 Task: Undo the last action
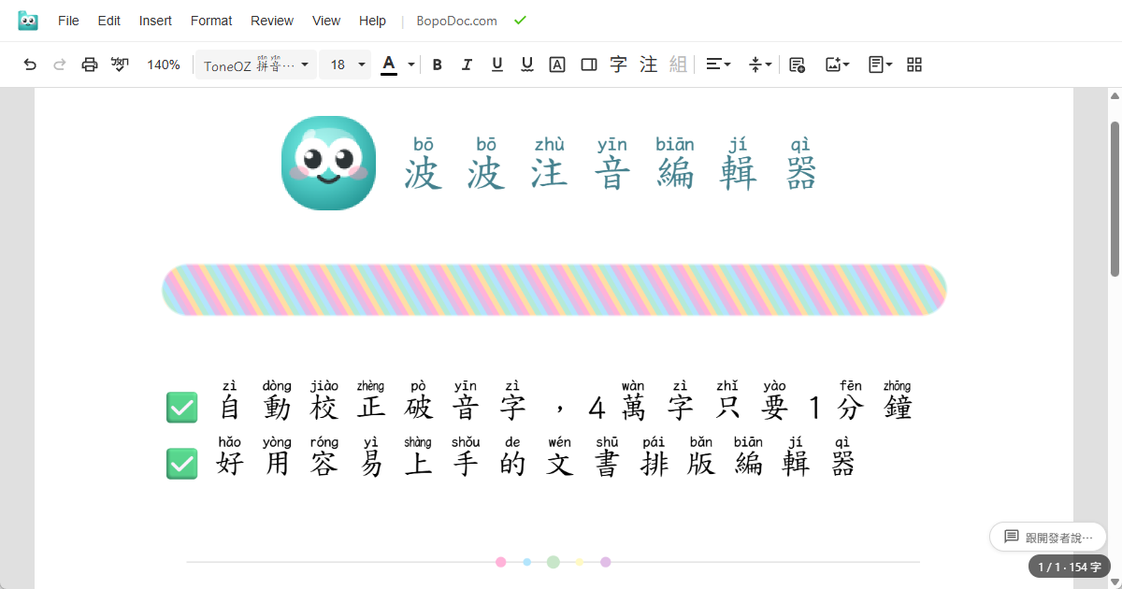pyautogui.click(x=31, y=65)
